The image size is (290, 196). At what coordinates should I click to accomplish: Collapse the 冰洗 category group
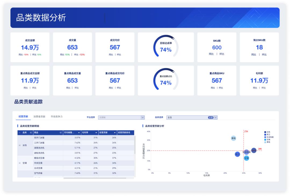pos(20,145)
